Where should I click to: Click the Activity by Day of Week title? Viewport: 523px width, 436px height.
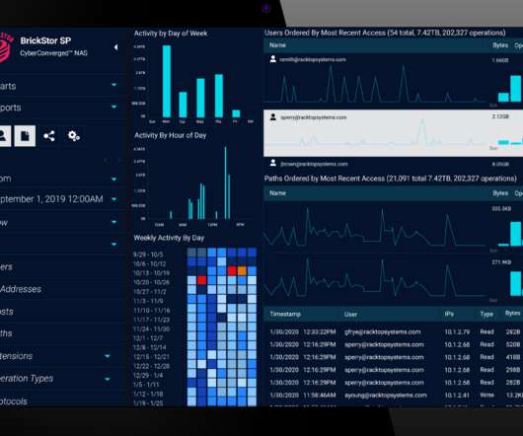(x=171, y=34)
